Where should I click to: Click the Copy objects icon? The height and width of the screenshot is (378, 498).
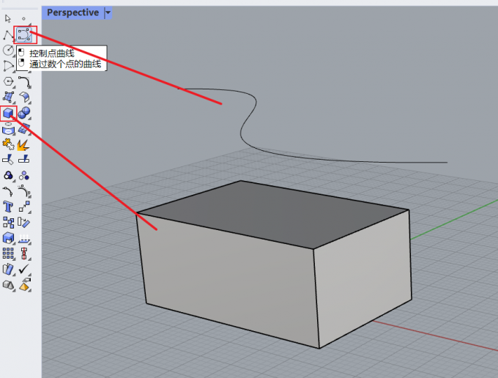(x=8, y=223)
